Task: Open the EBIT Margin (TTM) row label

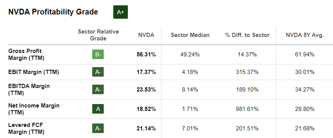Action: (34, 72)
